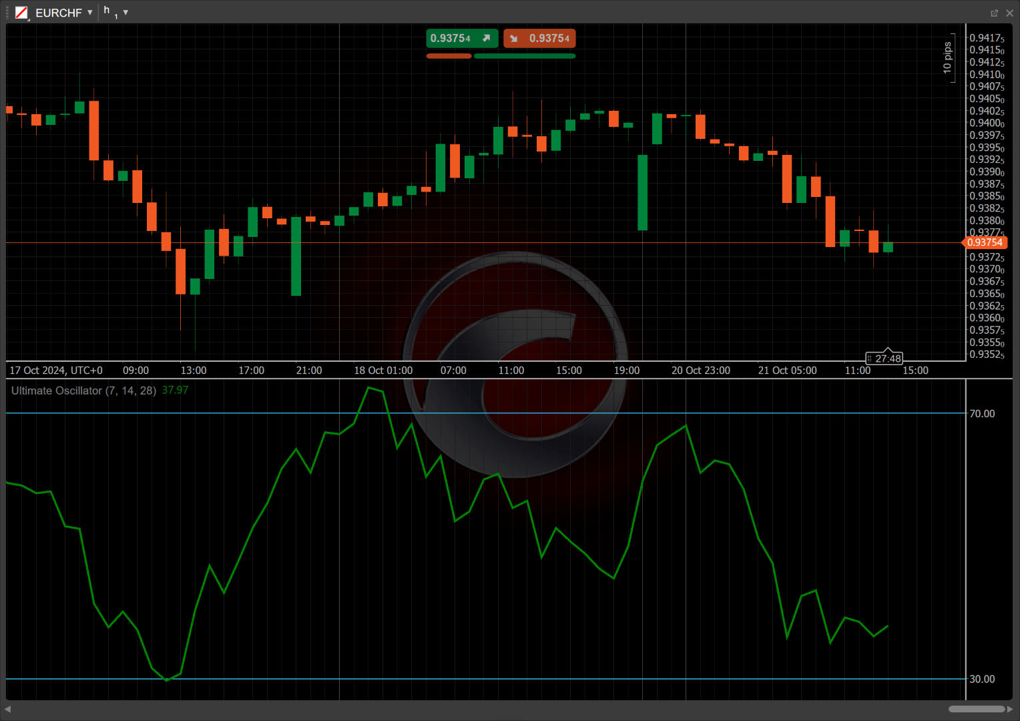The width and height of the screenshot is (1020, 721).
Task: Click the 21 Oct 05:00 time axis label
Action: click(x=788, y=371)
